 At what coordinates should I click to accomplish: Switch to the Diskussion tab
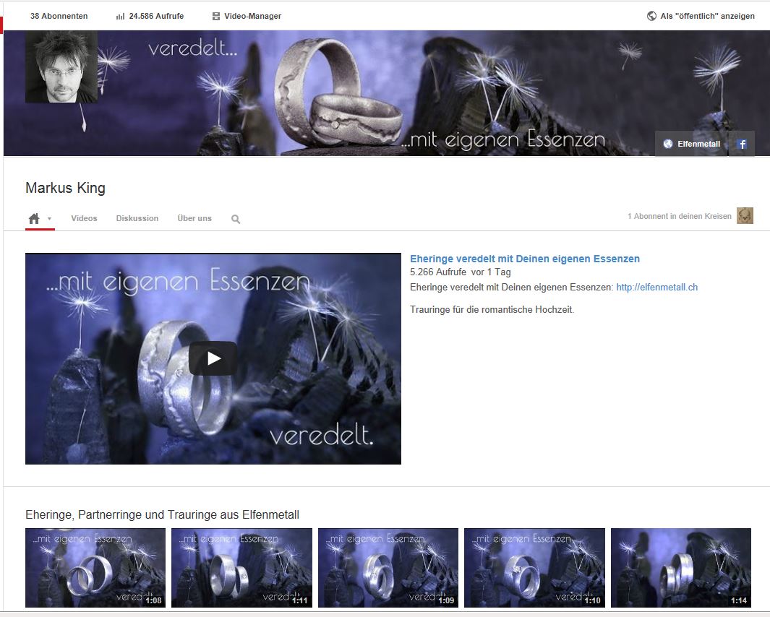(137, 218)
